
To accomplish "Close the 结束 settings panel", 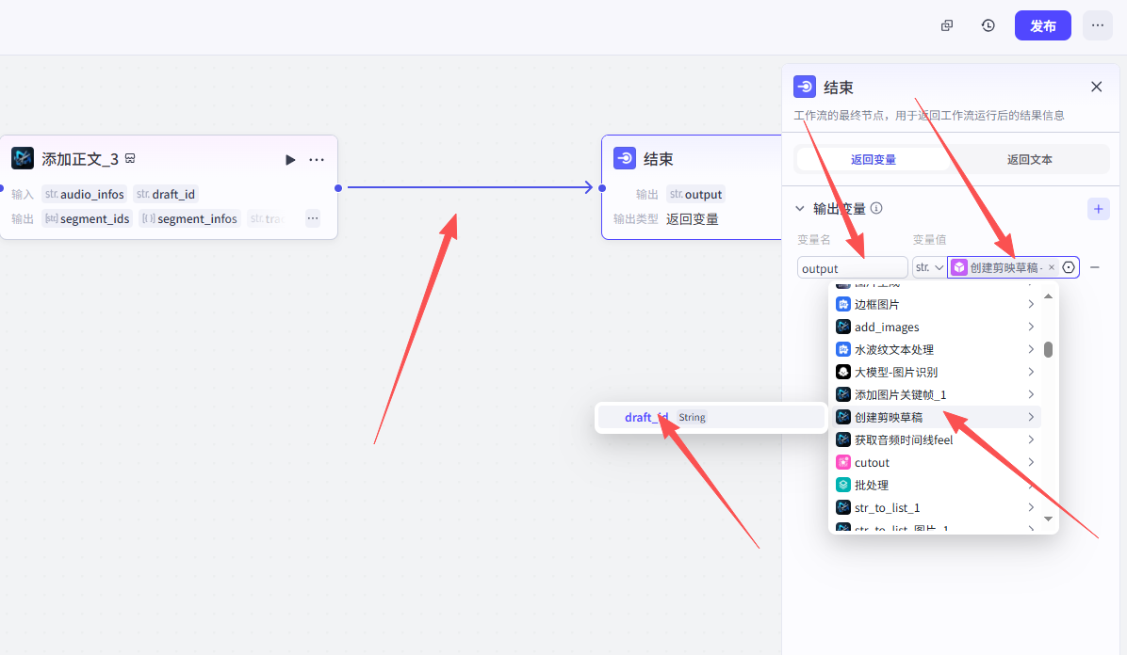I will coord(1096,87).
